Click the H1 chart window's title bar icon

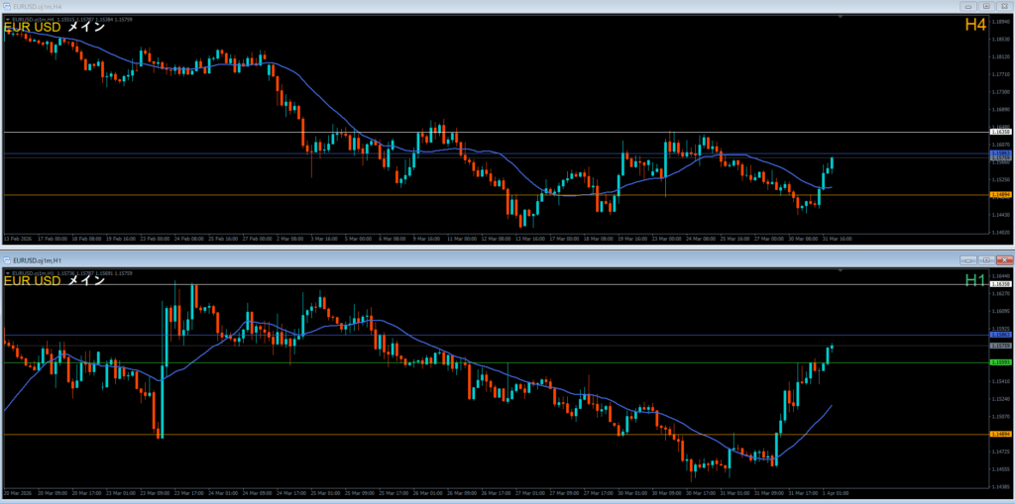7,259
